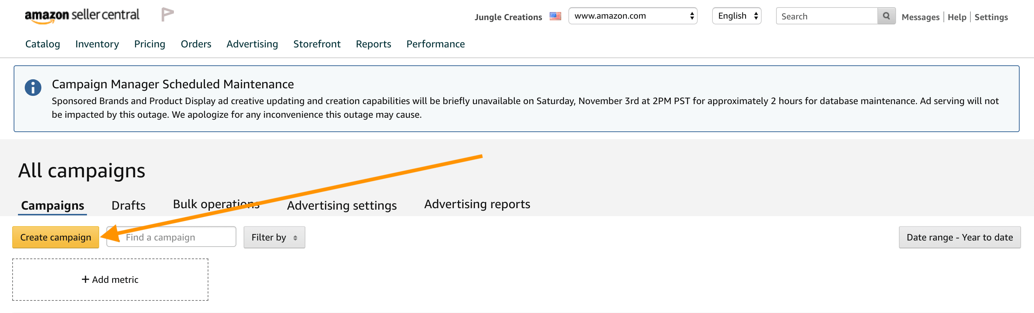1034x313 pixels.
Task: Expand the Filter by dropdown
Action: coord(274,238)
